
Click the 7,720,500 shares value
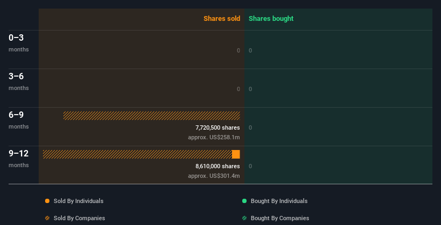pos(218,127)
